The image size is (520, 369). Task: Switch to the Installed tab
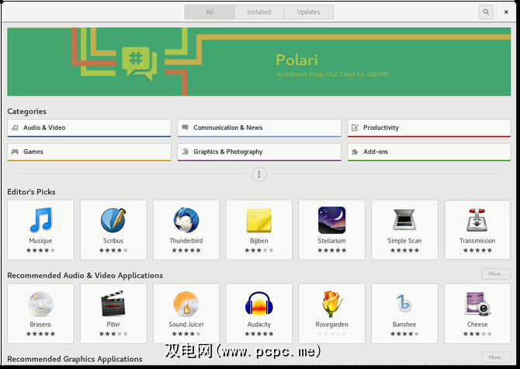pyautogui.click(x=259, y=12)
